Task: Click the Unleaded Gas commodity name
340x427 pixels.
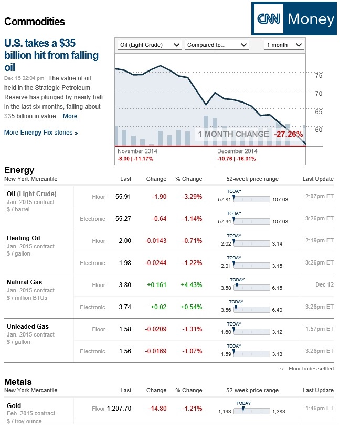Action: click(x=26, y=327)
